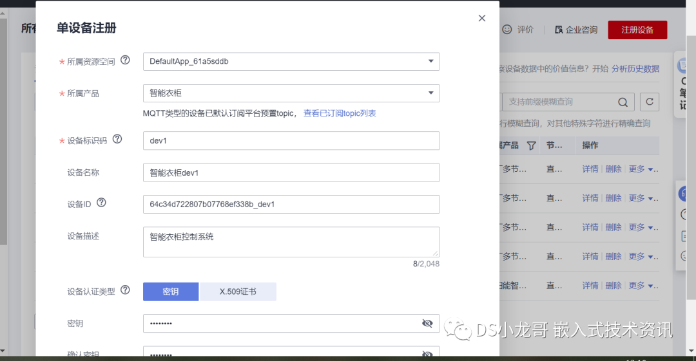Select 密钥 authentication type
The width and height of the screenshot is (696, 361).
coord(170,292)
